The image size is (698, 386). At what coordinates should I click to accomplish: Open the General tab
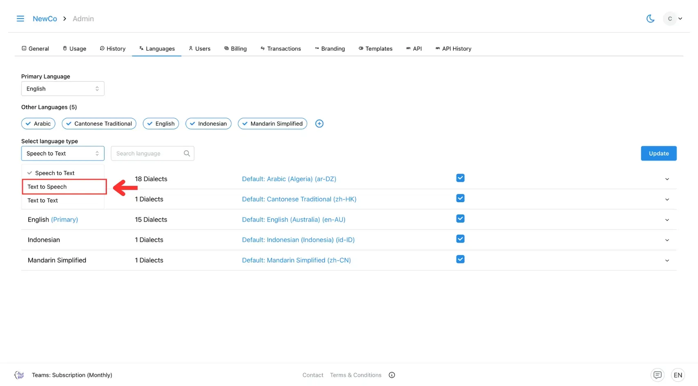[x=35, y=49]
